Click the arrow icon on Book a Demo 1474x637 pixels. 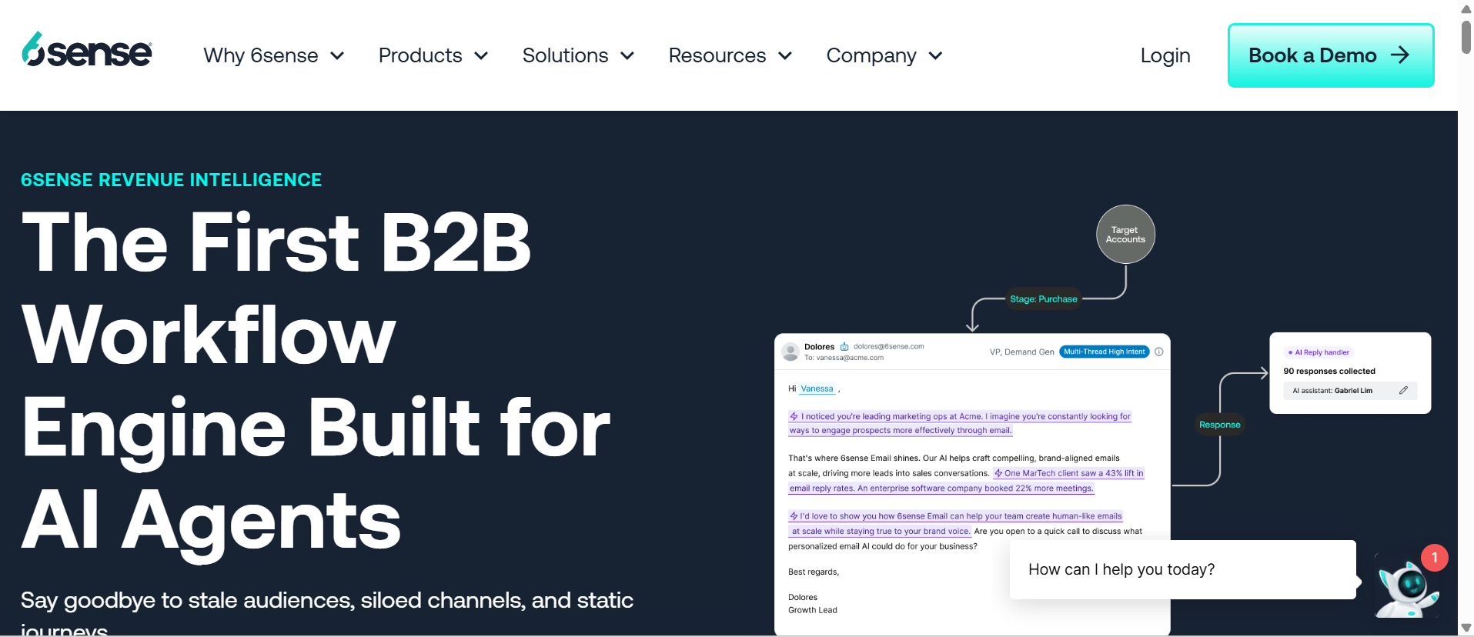[1400, 55]
